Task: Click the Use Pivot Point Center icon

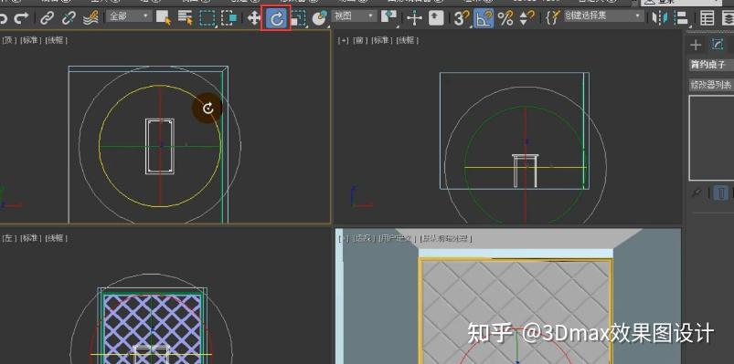Action: click(388, 17)
